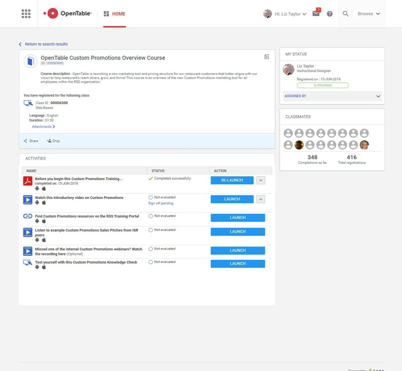Image resolution: width=402 pixels, height=371 pixels.
Task: Click the PDF icon for Before you begin
Action: click(28, 181)
